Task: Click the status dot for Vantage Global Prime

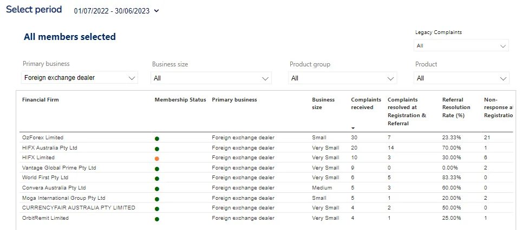Action: point(157,169)
